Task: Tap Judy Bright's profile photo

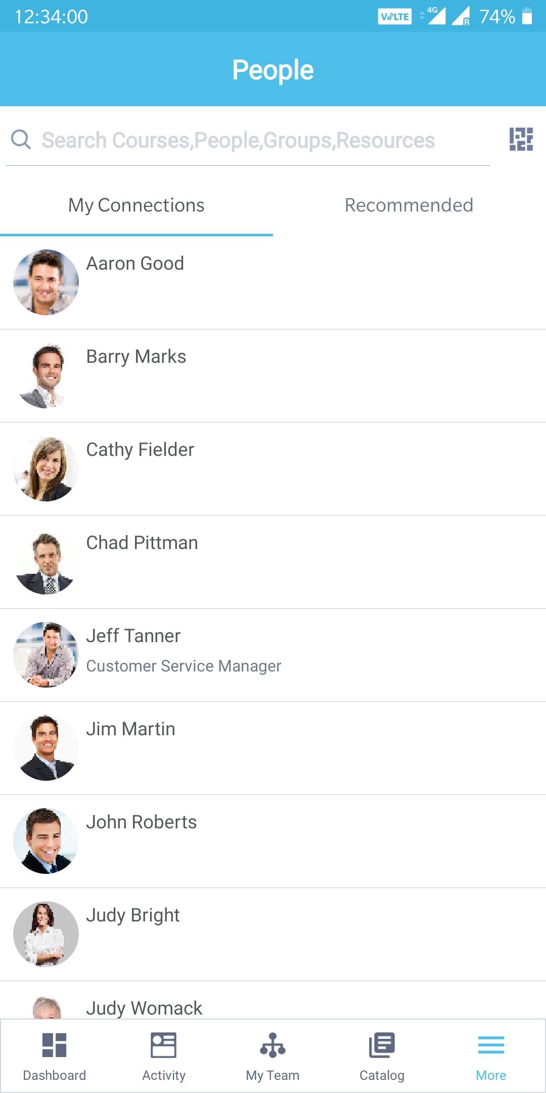Action: pos(46,935)
